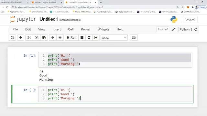Open the Widgets menu

(103, 29)
